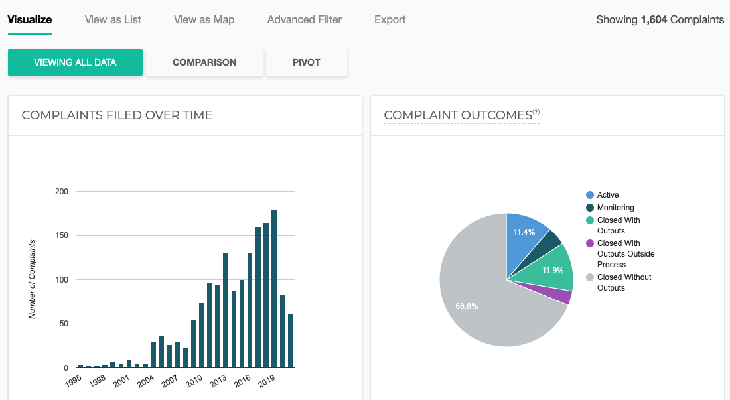
Task: Toggle Active legend color dot
Action: click(x=590, y=195)
